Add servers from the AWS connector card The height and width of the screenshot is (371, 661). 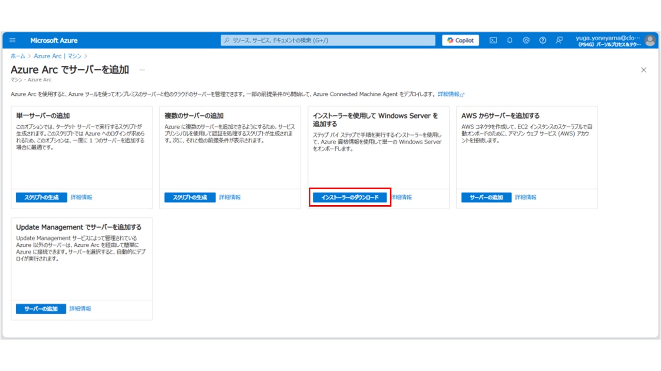(485, 197)
